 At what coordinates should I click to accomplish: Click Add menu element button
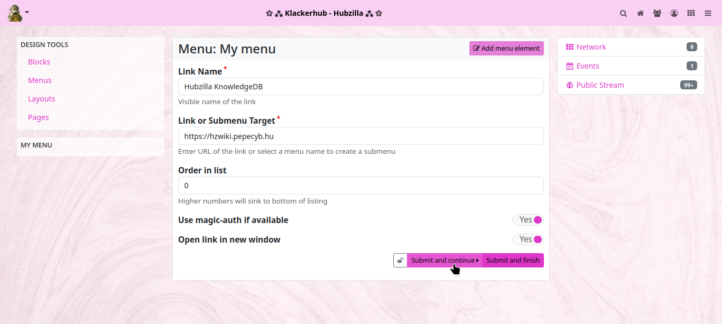[x=506, y=49]
